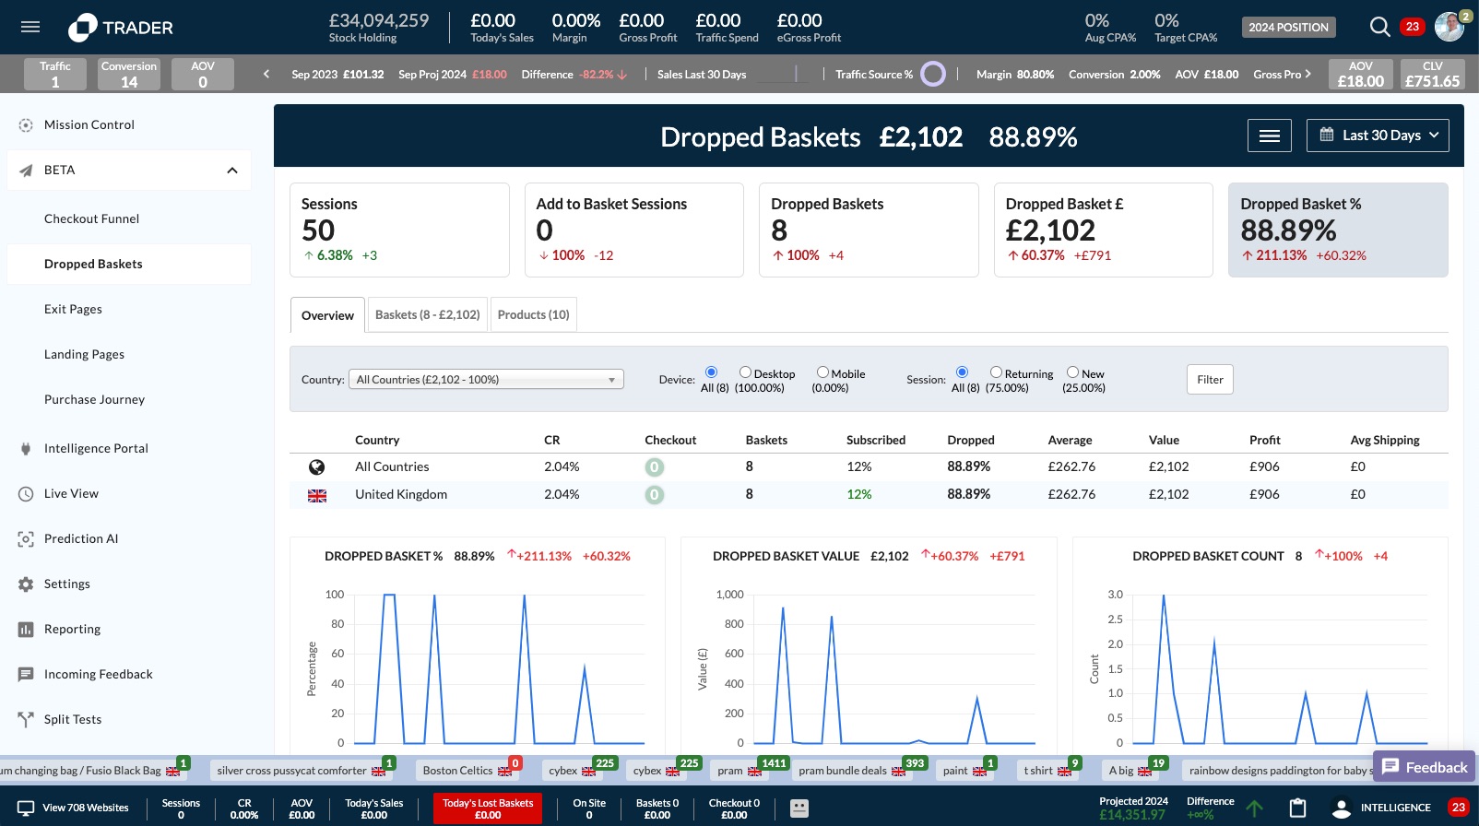Click the Traffic Source % ring chart
Viewport: 1479px width, 826px height.
[x=933, y=74]
